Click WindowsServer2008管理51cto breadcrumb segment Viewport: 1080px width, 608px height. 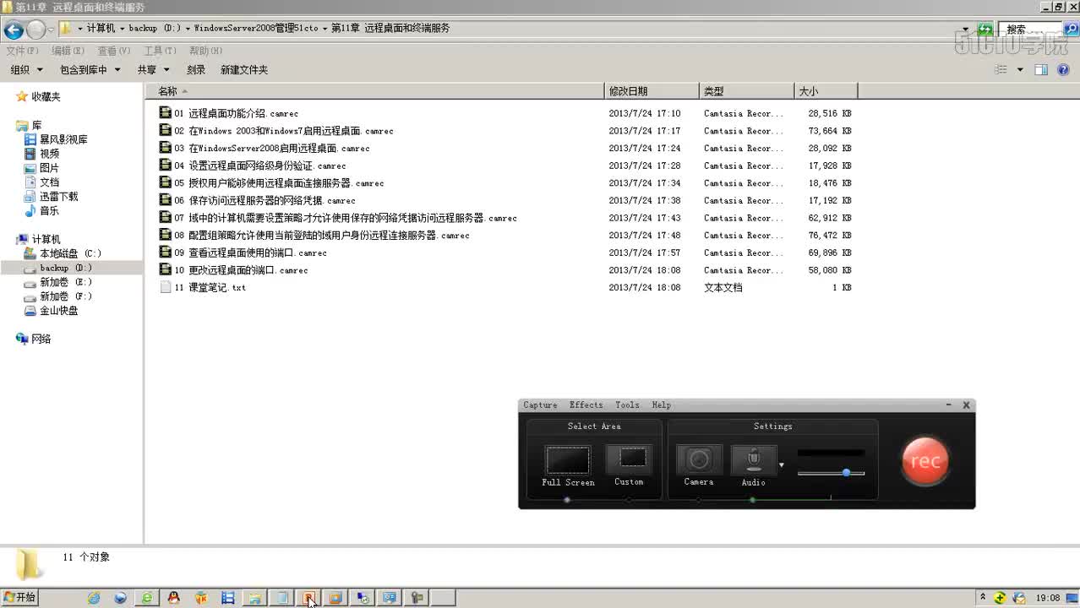point(255,28)
